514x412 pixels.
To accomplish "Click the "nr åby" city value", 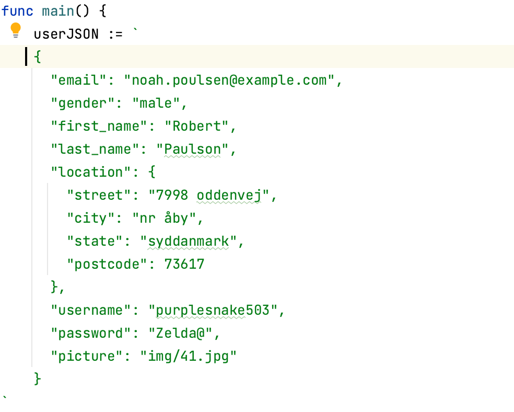I will 167,218.
